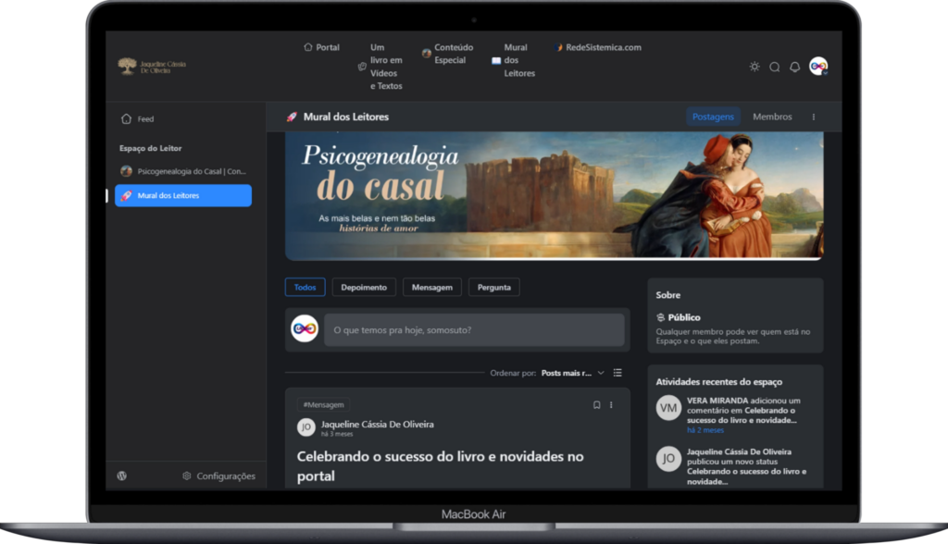Click the 'O que temos pra hoje' post field
Viewport: 948px width, 544px height.
[473, 330]
